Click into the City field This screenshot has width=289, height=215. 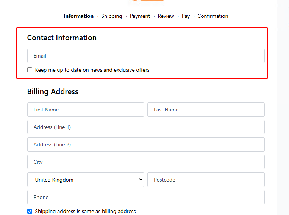click(x=146, y=162)
